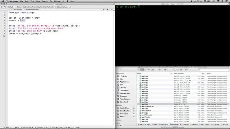Open the Help menu
The width and height of the screenshot is (230, 129).
72,1
